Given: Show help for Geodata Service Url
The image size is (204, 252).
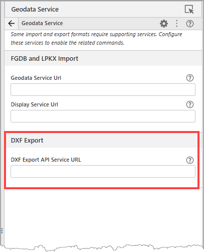Looking at the screenshot, I should [190, 78].
